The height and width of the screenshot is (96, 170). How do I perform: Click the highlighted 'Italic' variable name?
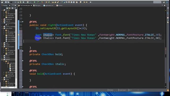pos(48,35)
